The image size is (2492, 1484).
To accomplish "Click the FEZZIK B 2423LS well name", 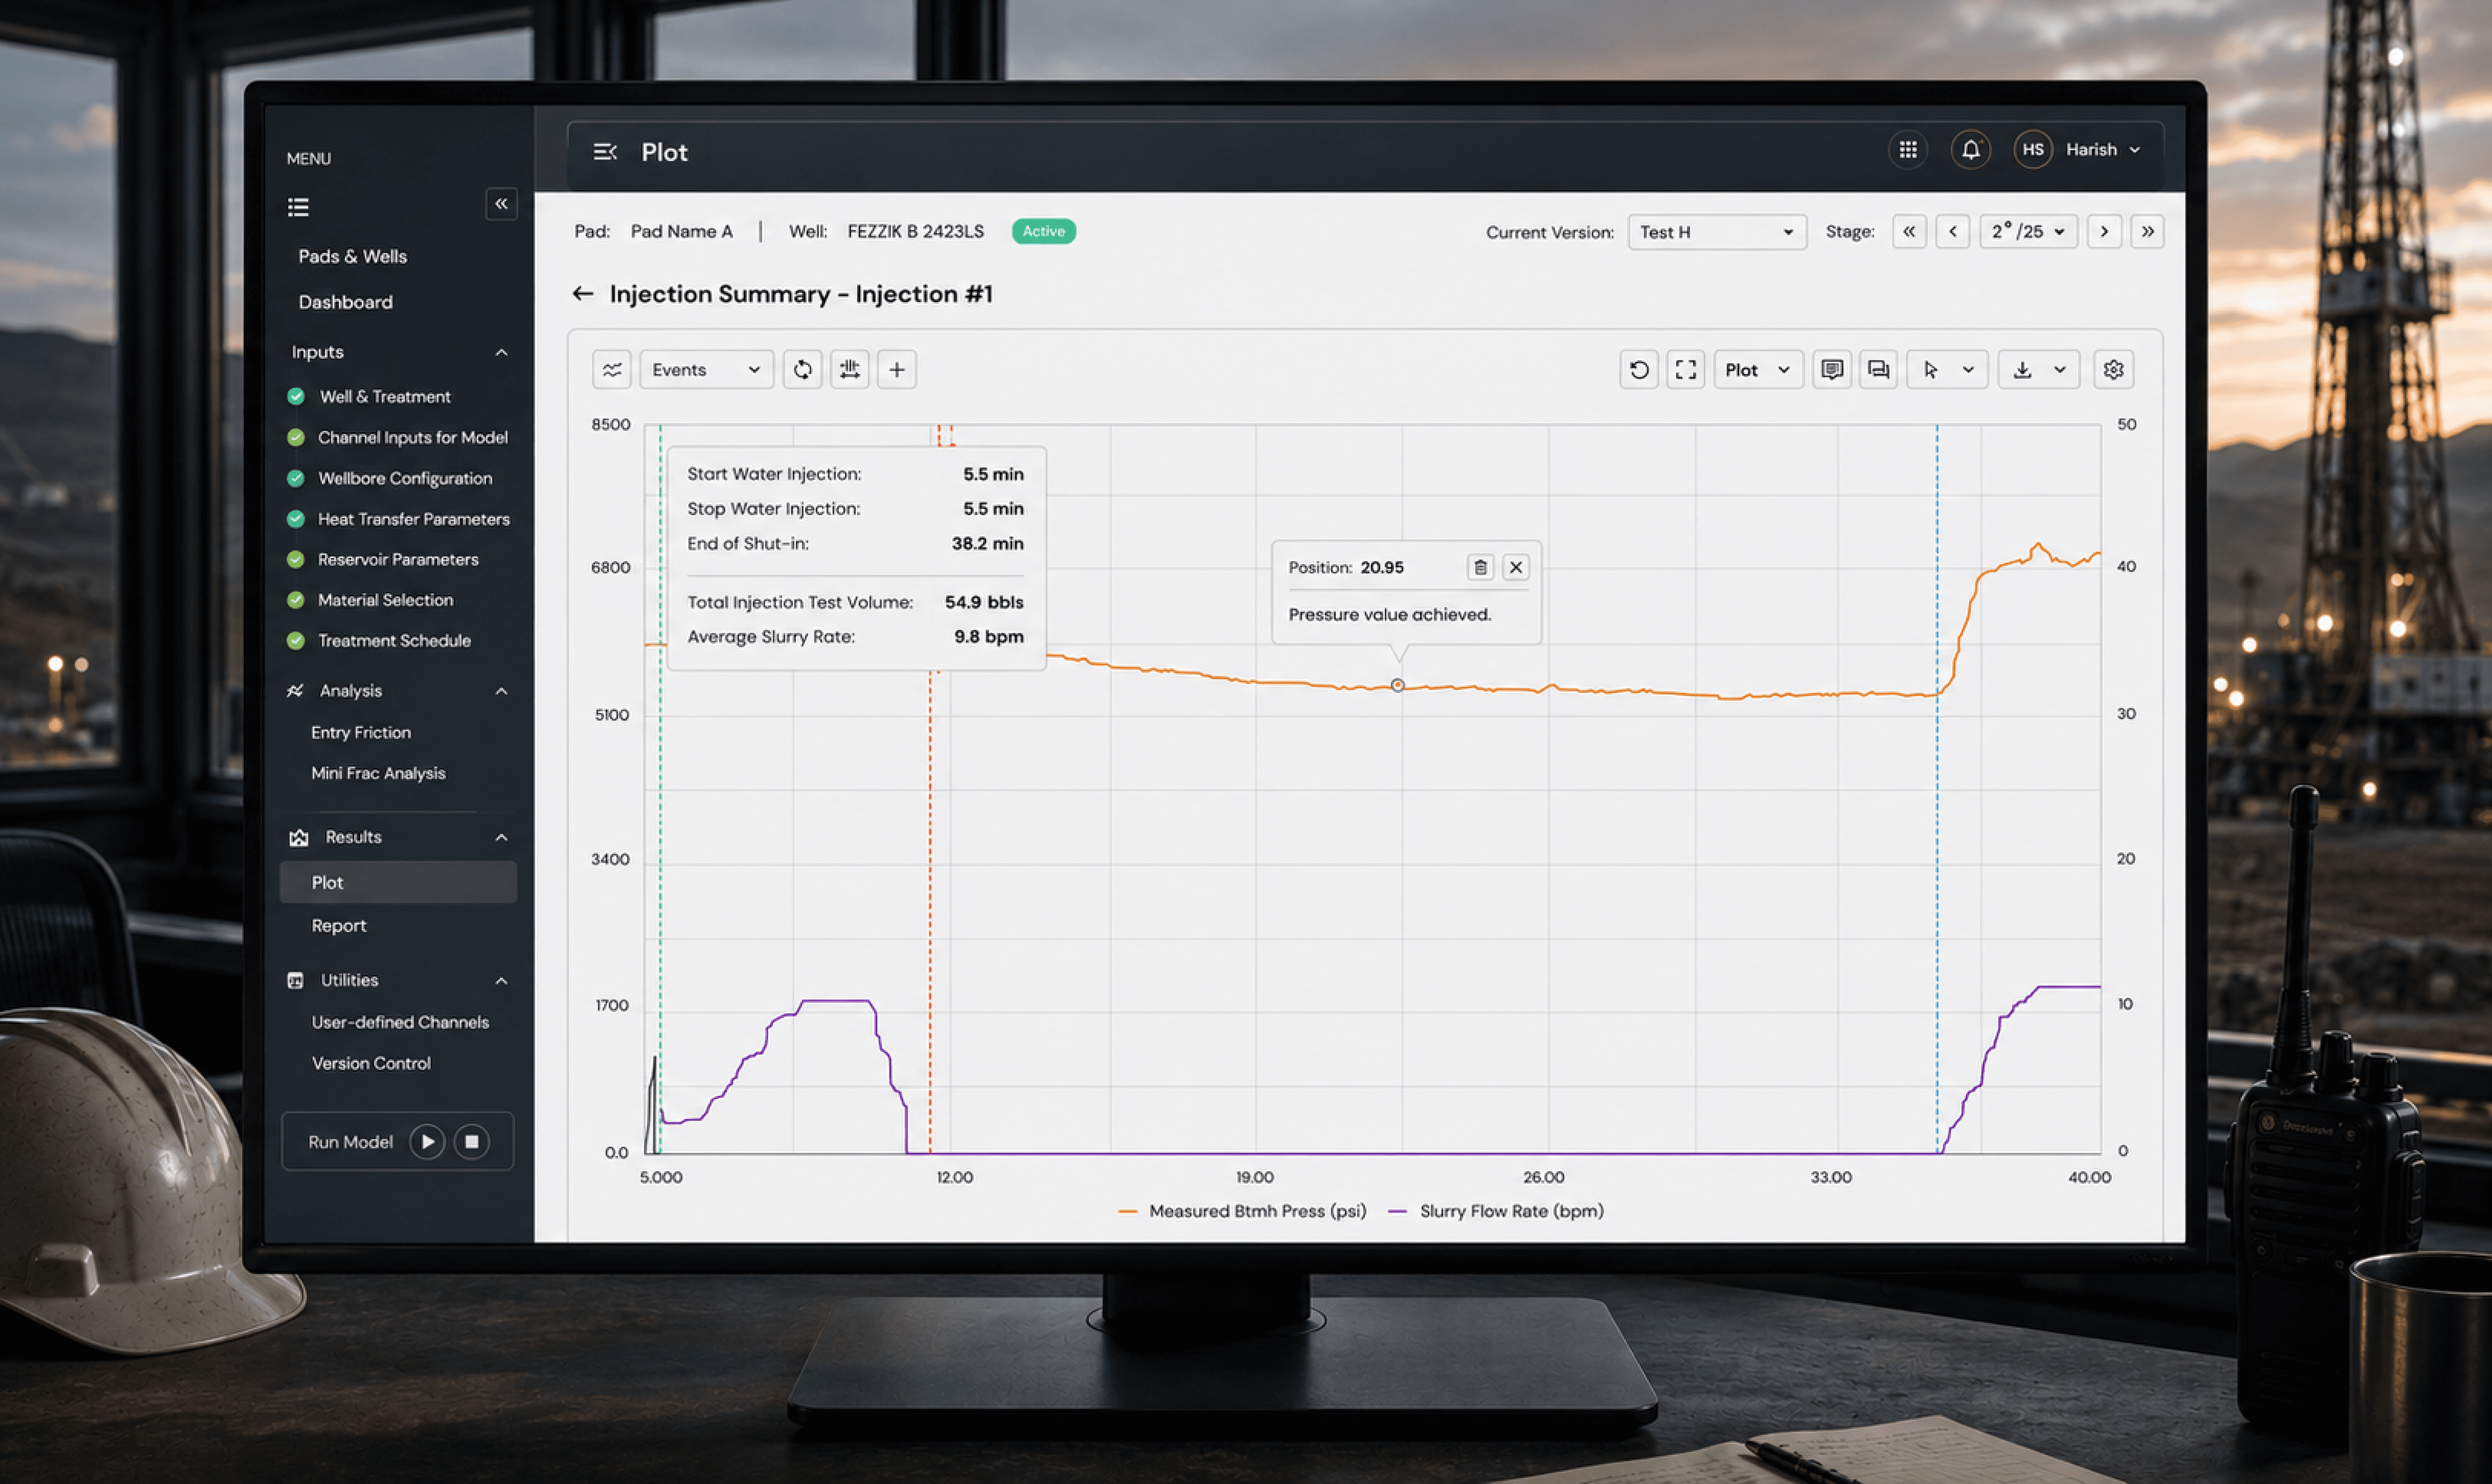I will click(x=915, y=231).
